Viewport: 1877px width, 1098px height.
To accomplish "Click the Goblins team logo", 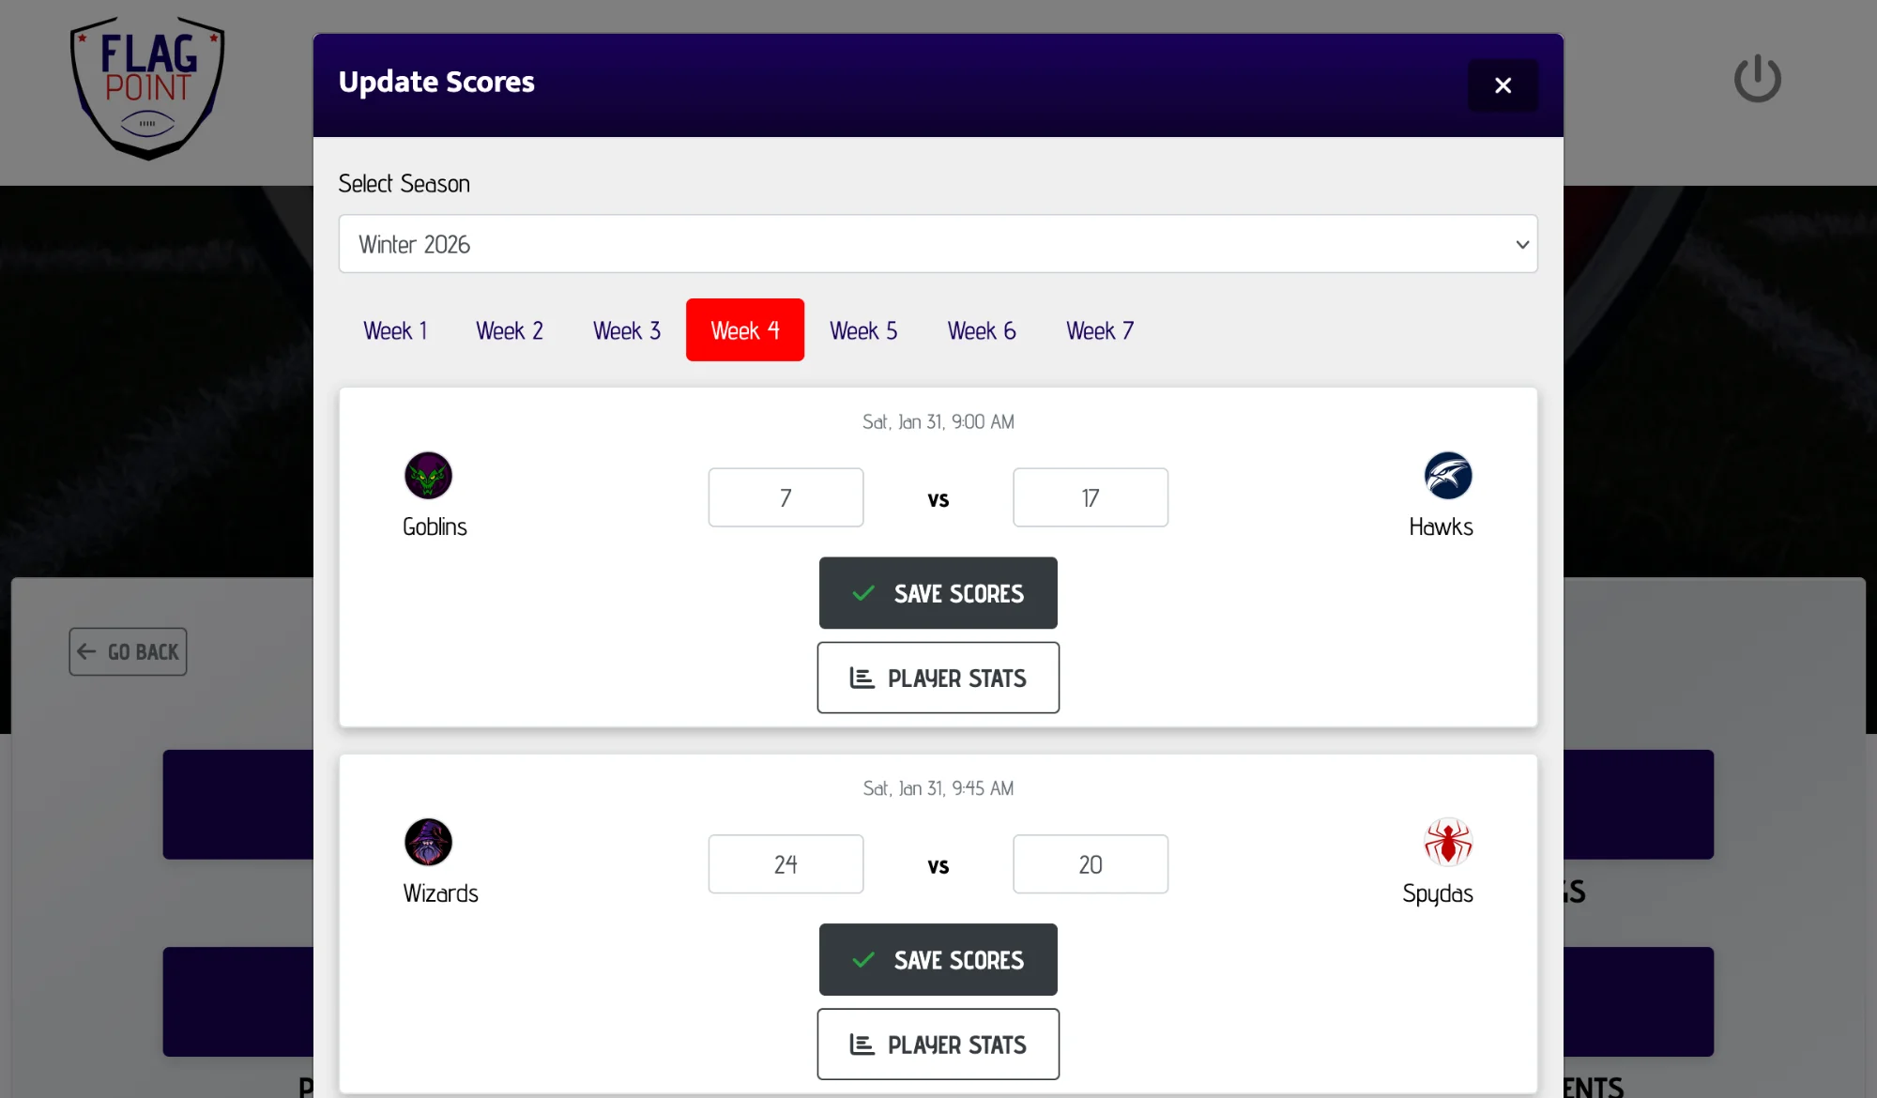I will [x=430, y=476].
